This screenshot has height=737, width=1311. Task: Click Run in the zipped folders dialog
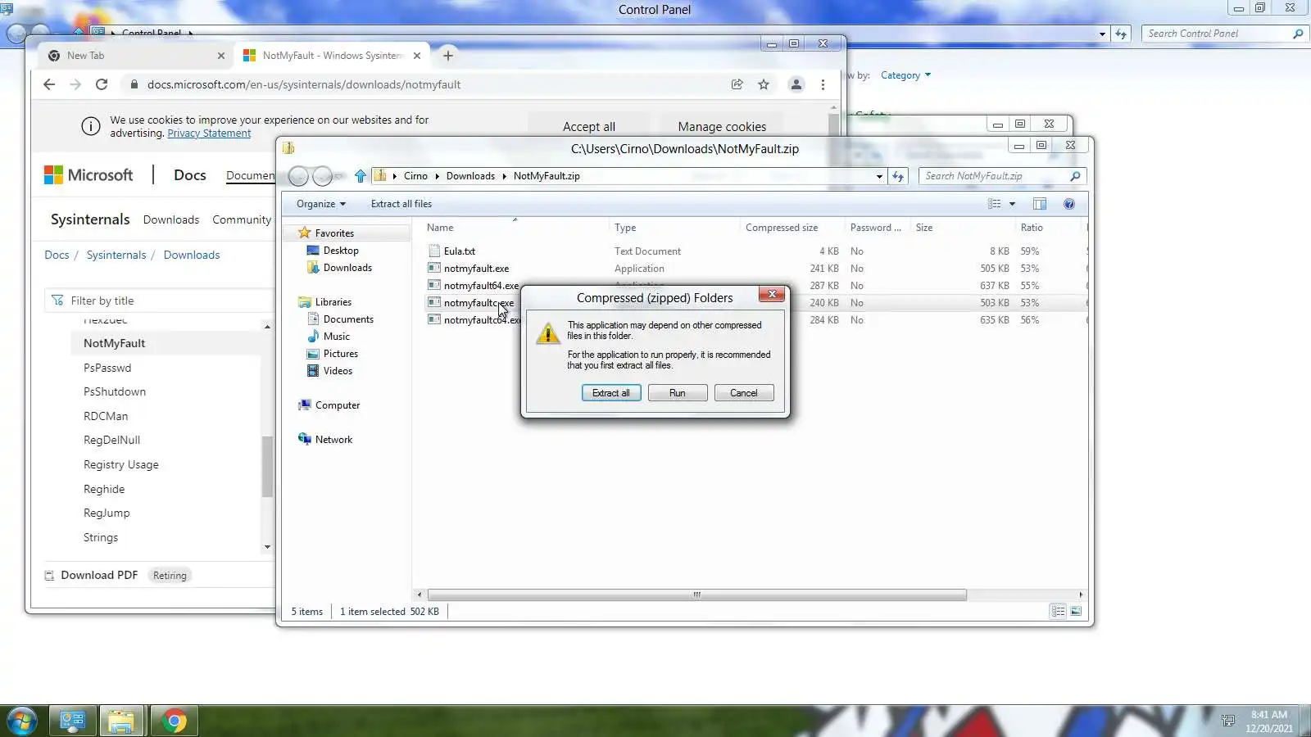coord(678,393)
